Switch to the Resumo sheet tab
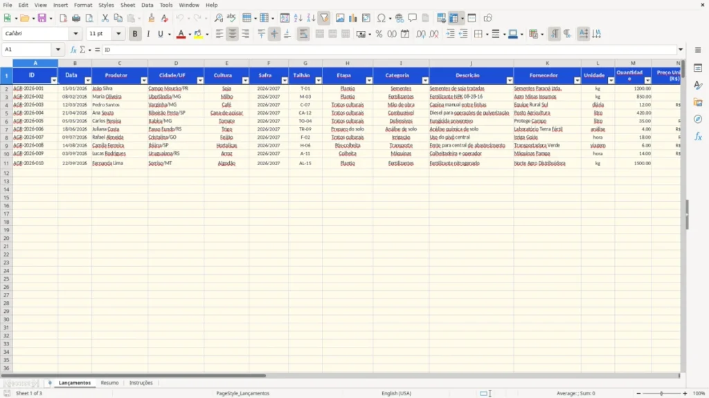This screenshot has height=398, width=709. [109, 383]
